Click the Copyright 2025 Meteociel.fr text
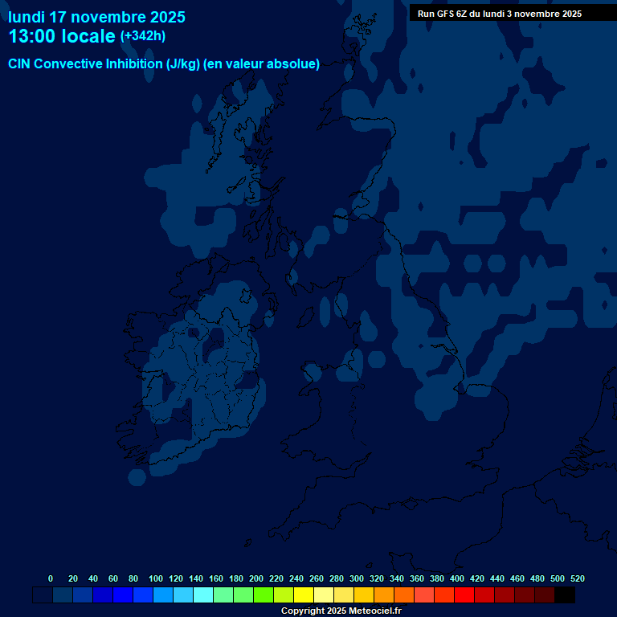 [341, 611]
